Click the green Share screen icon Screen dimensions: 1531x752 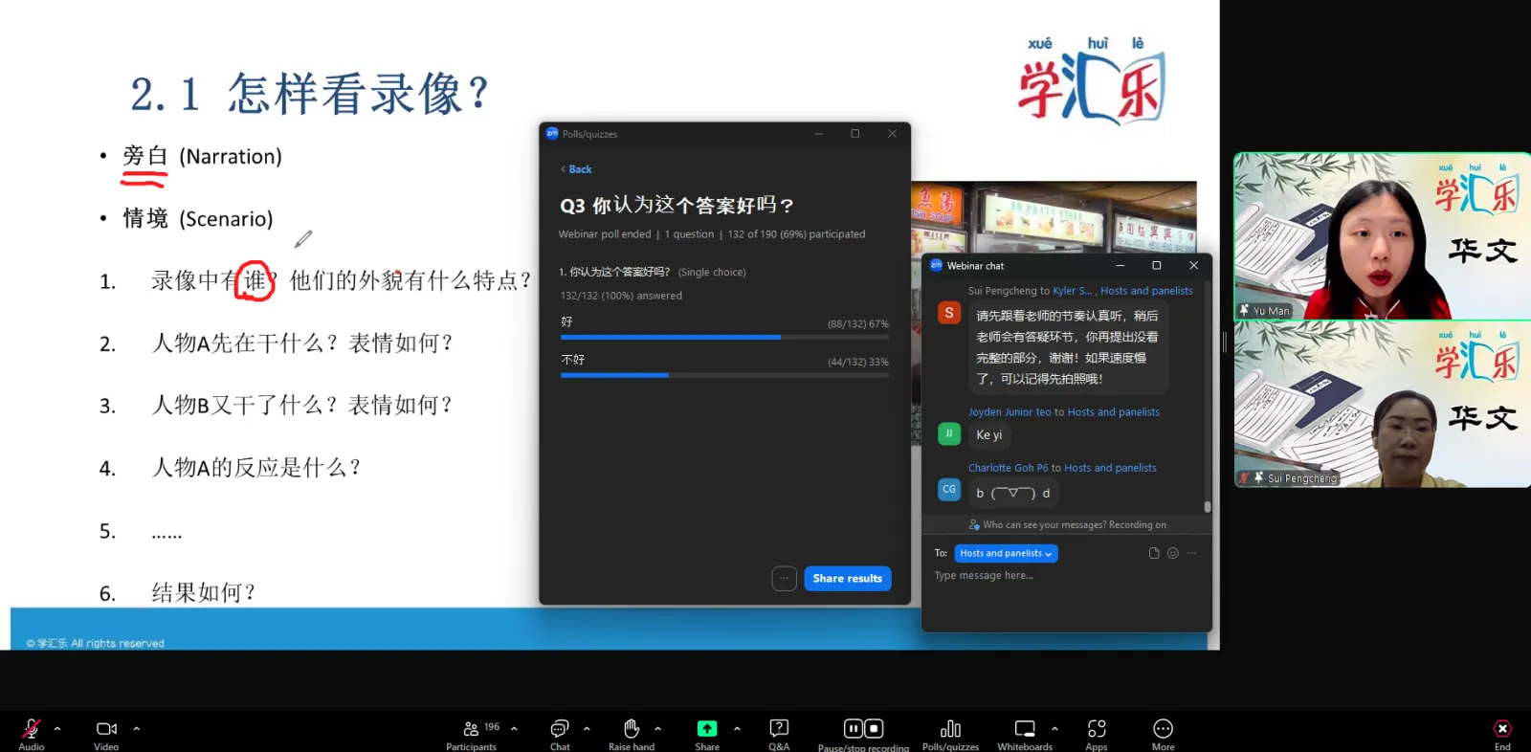pos(707,729)
